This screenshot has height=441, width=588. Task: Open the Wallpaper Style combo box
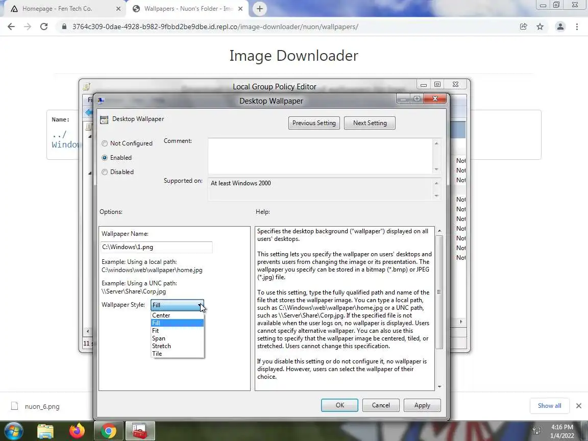click(x=178, y=305)
